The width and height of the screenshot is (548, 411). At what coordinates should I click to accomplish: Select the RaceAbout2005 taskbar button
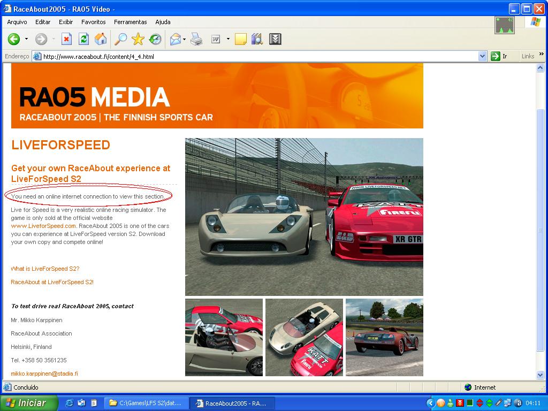[x=232, y=404]
